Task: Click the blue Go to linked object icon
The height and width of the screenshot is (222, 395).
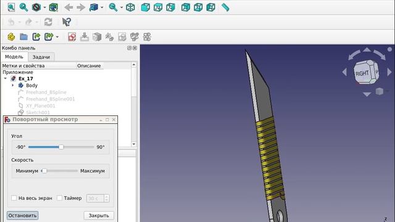Action: point(93,7)
